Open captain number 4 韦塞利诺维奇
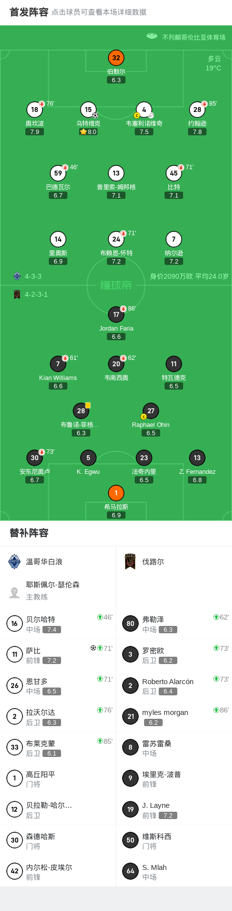Image resolution: width=232 pixels, height=911 pixels. (x=144, y=110)
